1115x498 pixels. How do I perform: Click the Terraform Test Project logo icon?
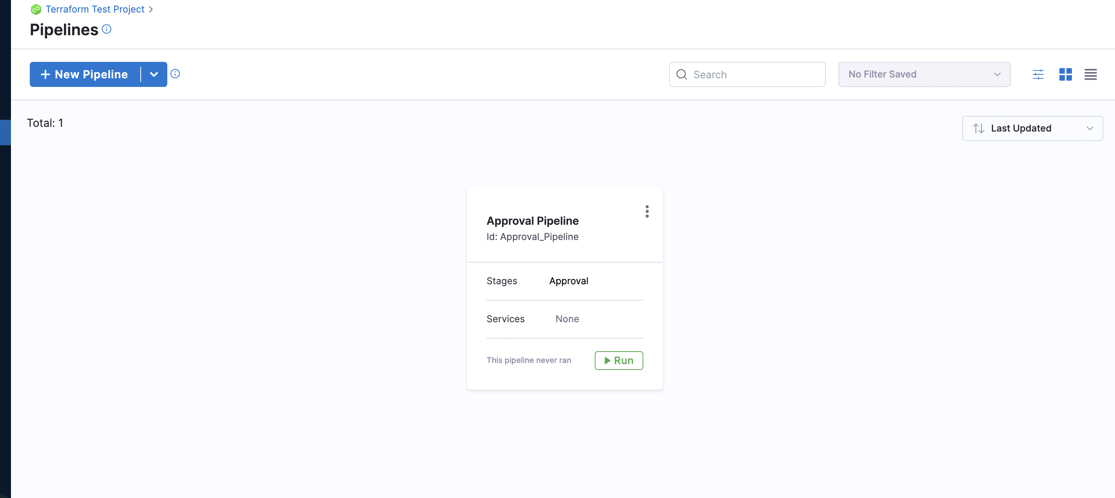[36, 9]
